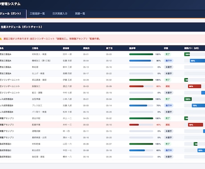The image size is (205, 169).
Task: Click the blue 75% Gantt bar for プレス加工
Action: coord(198,105)
